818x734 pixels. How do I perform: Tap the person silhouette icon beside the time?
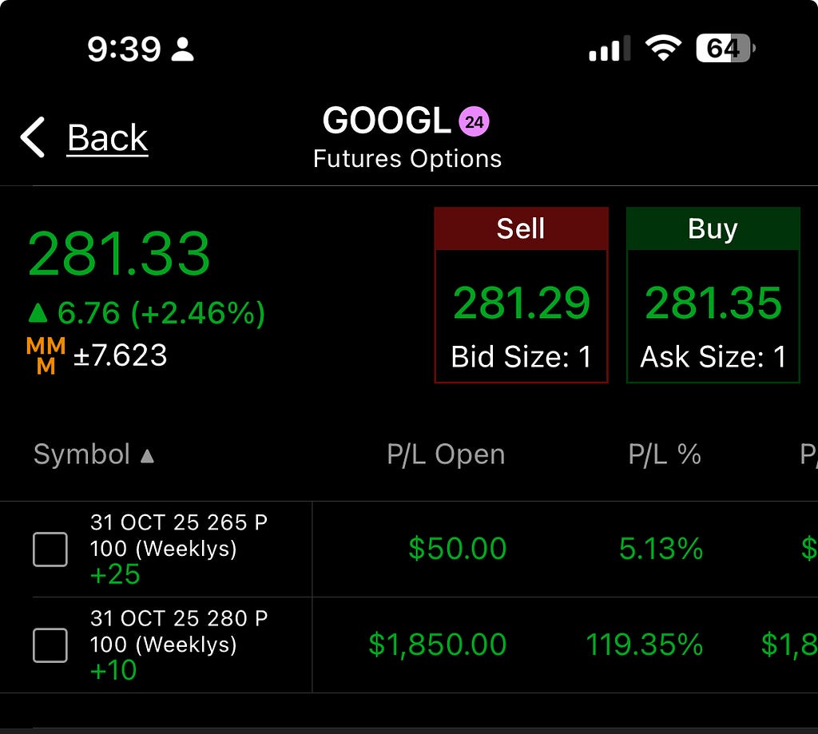pyautogui.click(x=183, y=50)
